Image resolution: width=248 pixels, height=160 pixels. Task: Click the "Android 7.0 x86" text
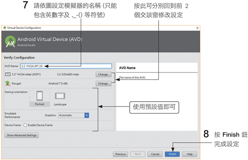click(58, 83)
